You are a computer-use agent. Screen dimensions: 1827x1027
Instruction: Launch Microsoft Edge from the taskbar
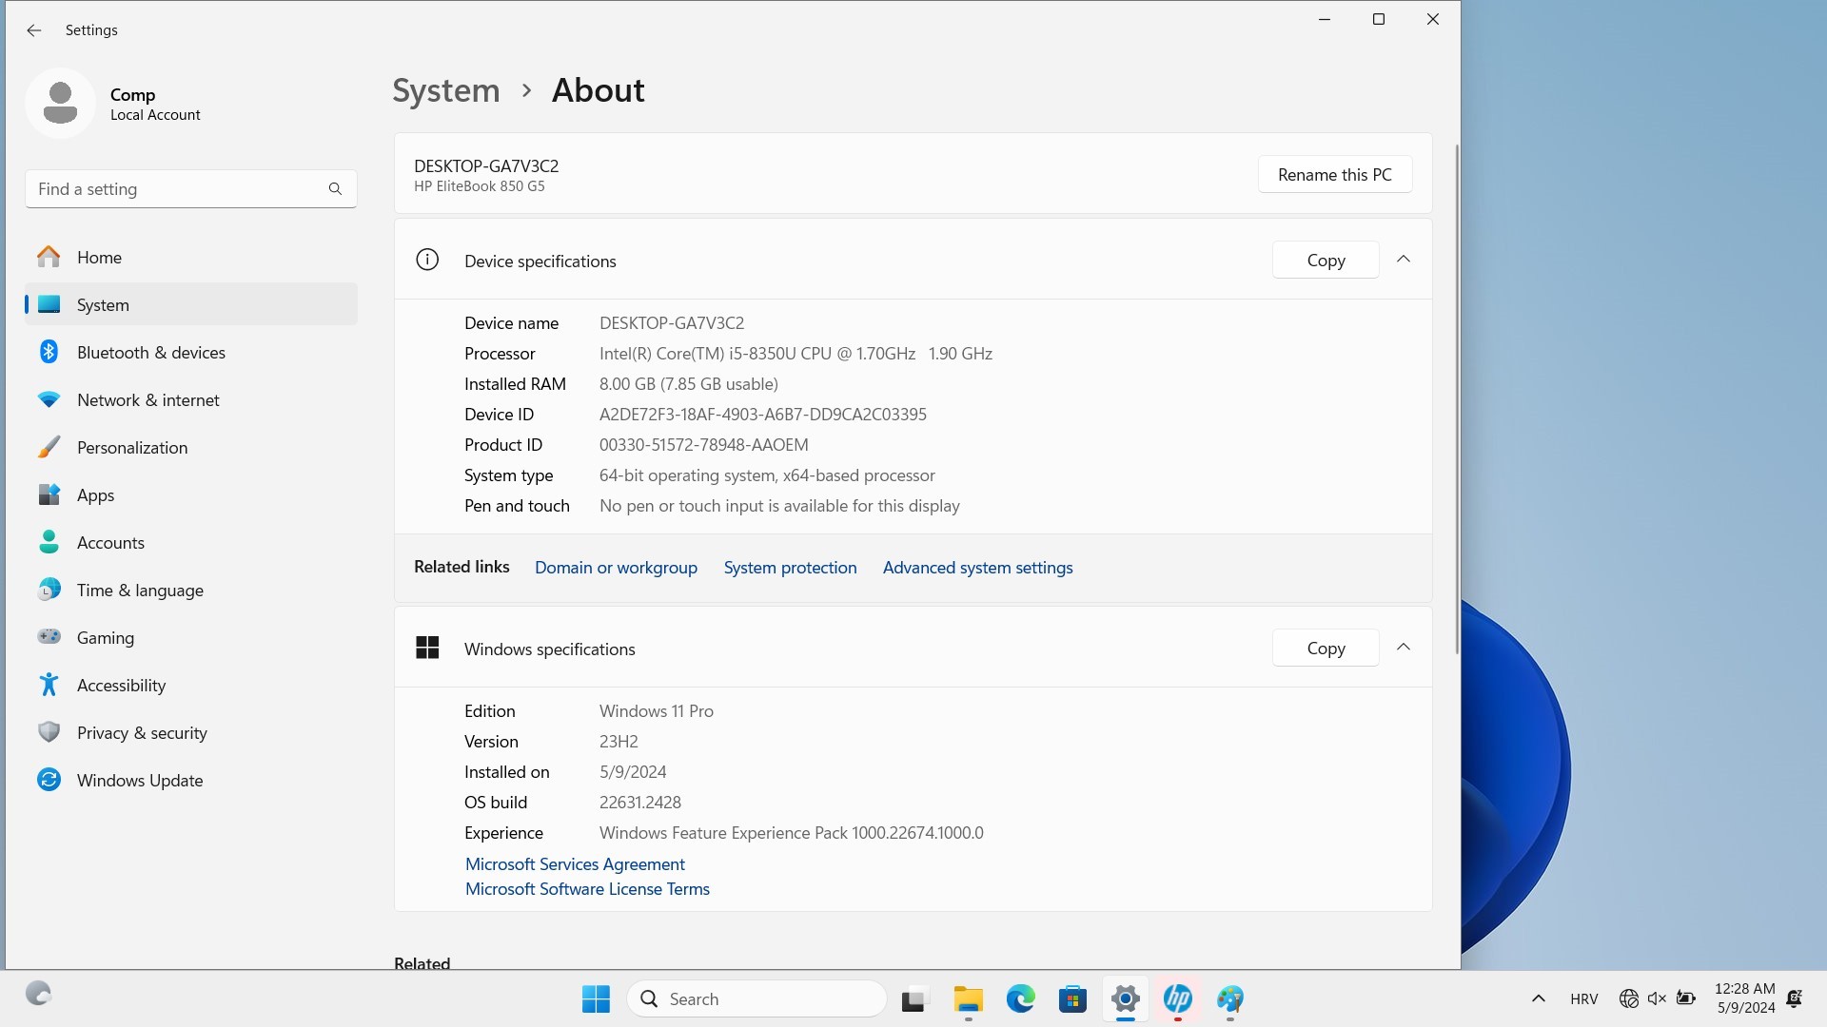click(1020, 998)
